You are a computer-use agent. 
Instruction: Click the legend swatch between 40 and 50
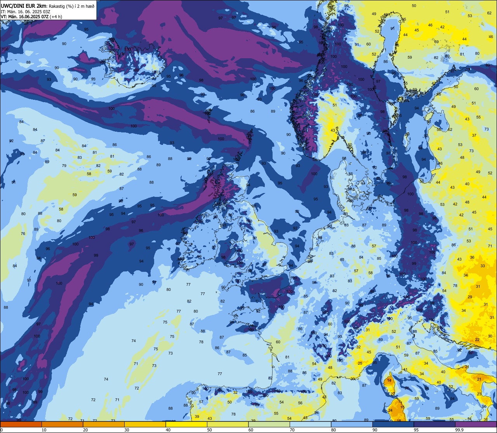point(186,424)
